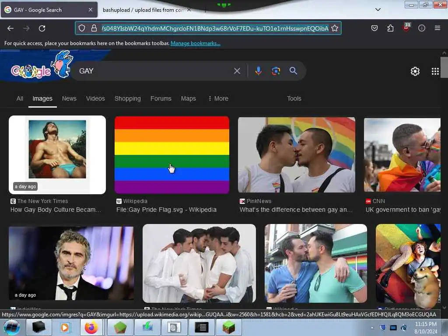Screen dimensions: 448x336
Task: Click the browser address bar URL
Action: (x=215, y=28)
